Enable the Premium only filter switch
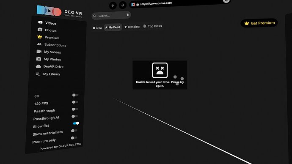Image resolution: width=292 pixels, height=164 pixels. tap(74, 138)
